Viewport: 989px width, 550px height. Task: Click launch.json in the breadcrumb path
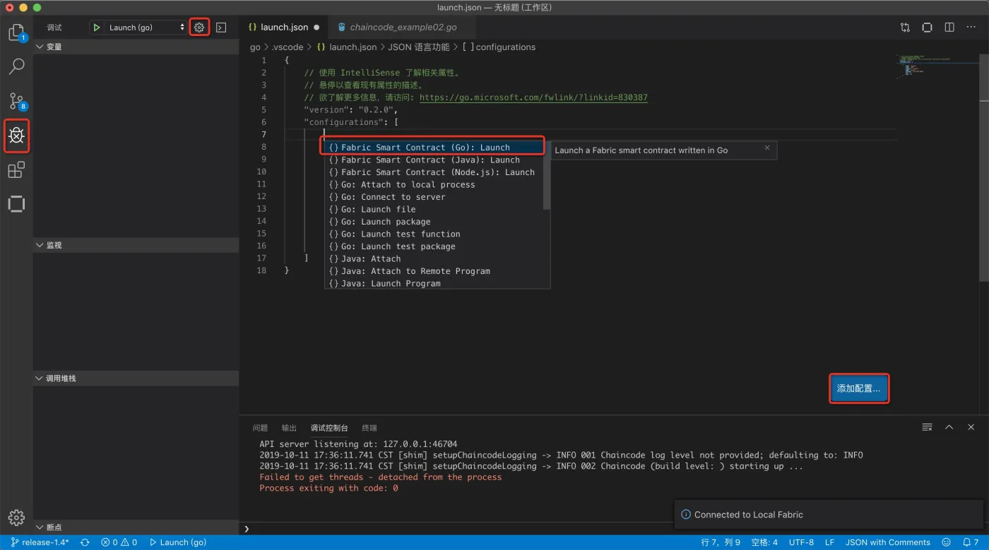coord(346,47)
